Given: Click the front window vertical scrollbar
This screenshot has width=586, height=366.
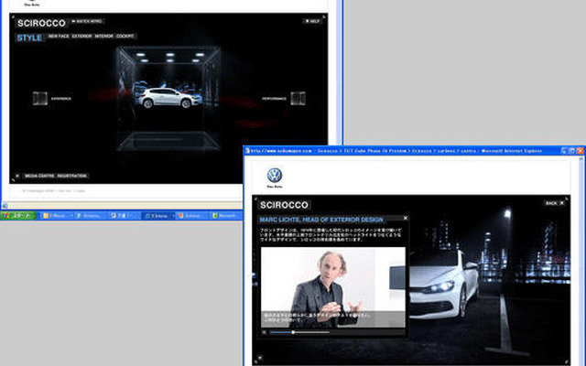Looking at the screenshot, I should (x=581, y=262).
